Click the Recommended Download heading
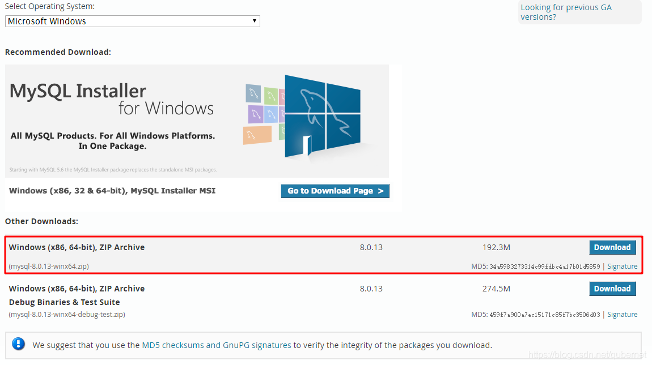Screen dimensions: 652x365 point(58,52)
